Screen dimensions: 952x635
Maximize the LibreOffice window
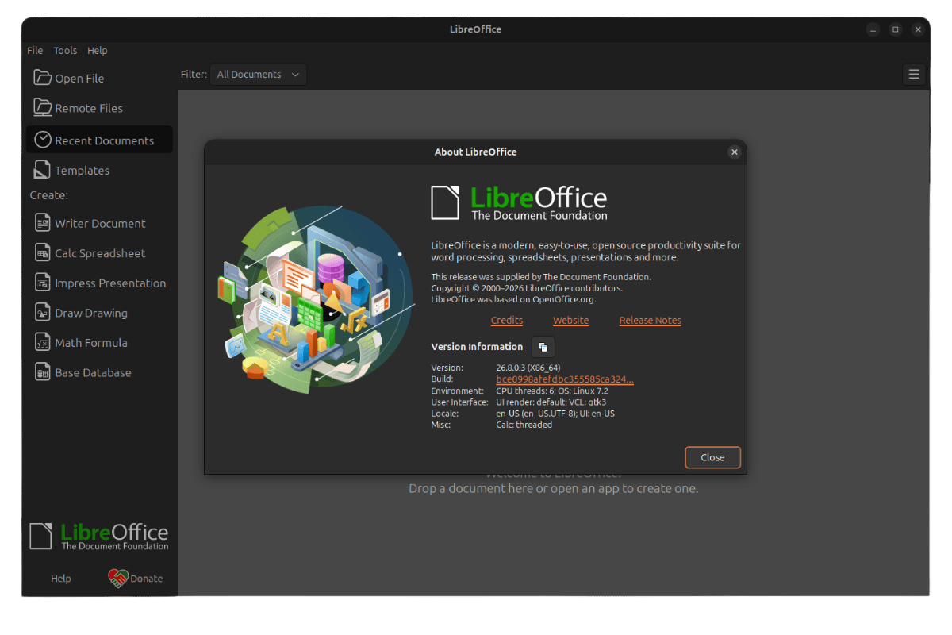click(x=895, y=29)
